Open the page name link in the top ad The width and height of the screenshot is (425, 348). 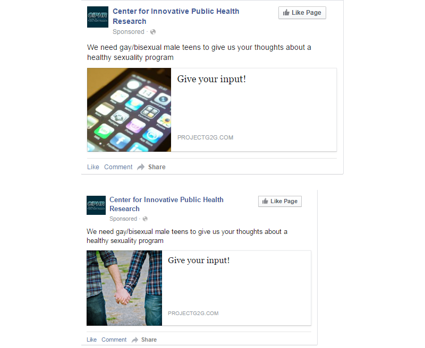(176, 16)
